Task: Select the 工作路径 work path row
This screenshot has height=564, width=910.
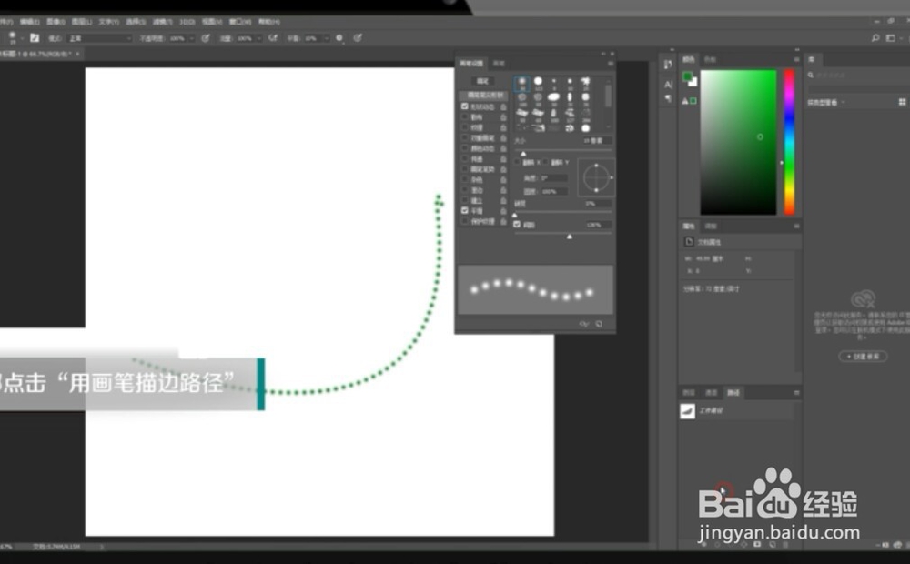Action: pos(738,411)
